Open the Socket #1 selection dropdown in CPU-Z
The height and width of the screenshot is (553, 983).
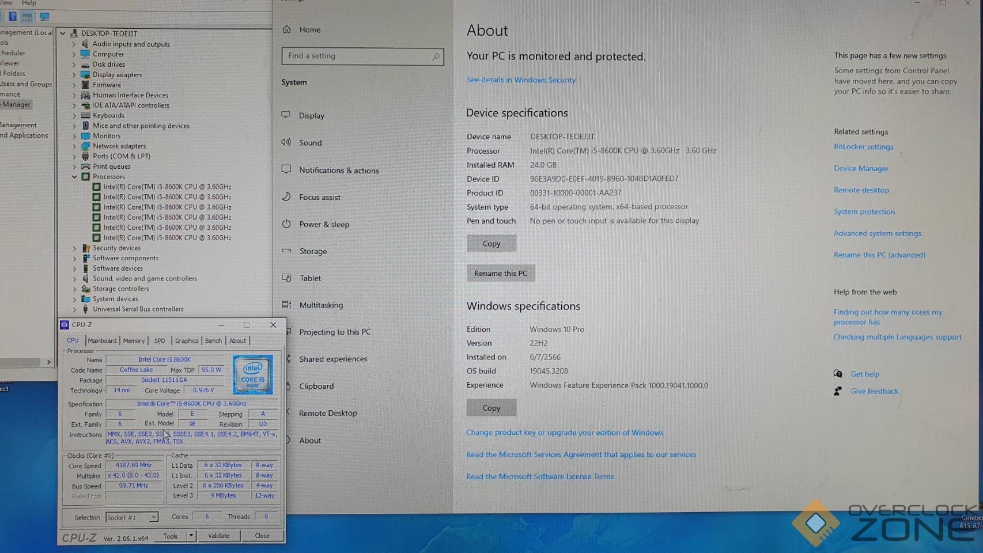coord(153,517)
